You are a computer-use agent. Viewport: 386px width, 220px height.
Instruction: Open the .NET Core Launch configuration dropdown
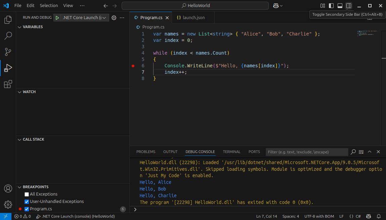(84, 18)
